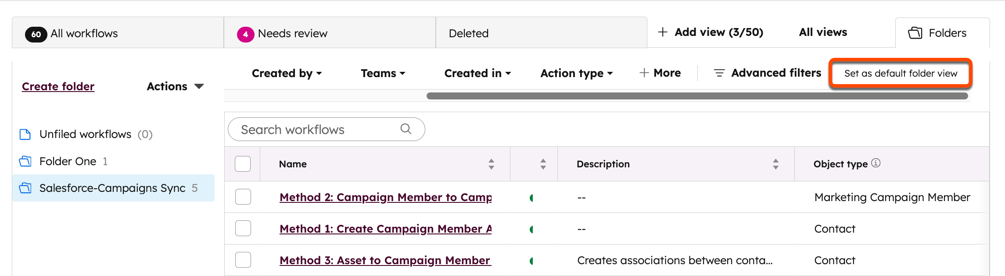Click the green status dot for Method 2
Viewport: 1005px width, 276px height.
(x=531, y=198)
